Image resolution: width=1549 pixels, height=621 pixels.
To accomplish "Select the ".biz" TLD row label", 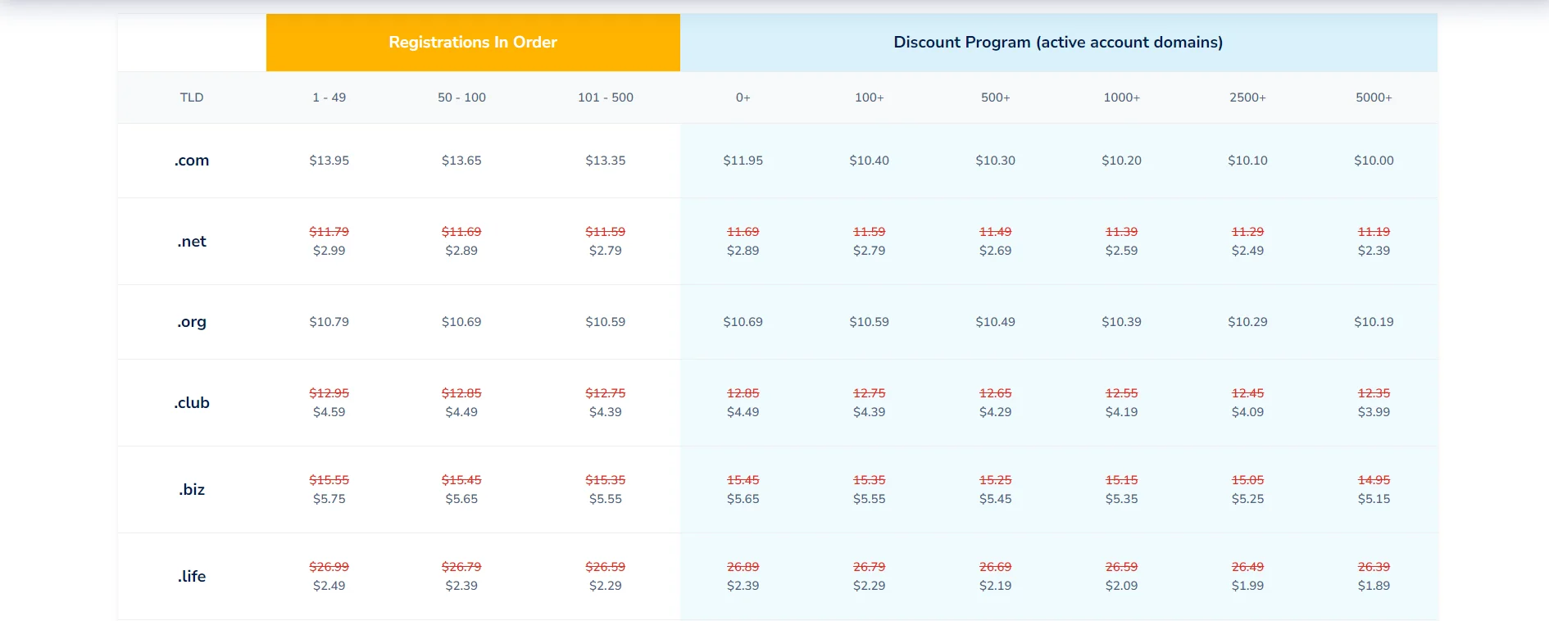I will (192, 490).
